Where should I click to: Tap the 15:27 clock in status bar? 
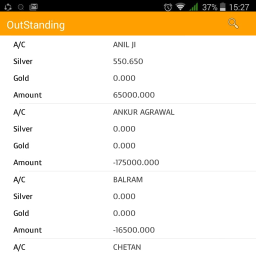239,7
